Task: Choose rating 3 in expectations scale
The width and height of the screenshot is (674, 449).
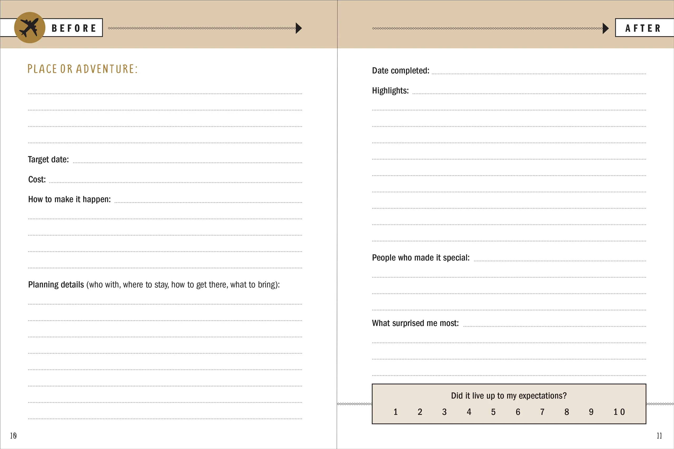Action: [444, 412]
